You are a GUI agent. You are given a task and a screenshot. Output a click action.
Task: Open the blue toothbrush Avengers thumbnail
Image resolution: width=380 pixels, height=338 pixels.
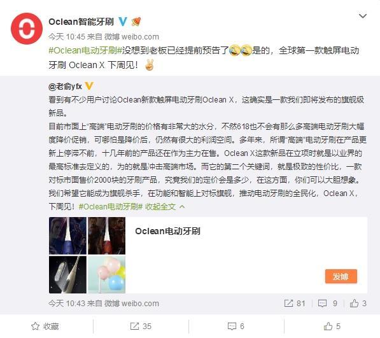coord(67,236)
